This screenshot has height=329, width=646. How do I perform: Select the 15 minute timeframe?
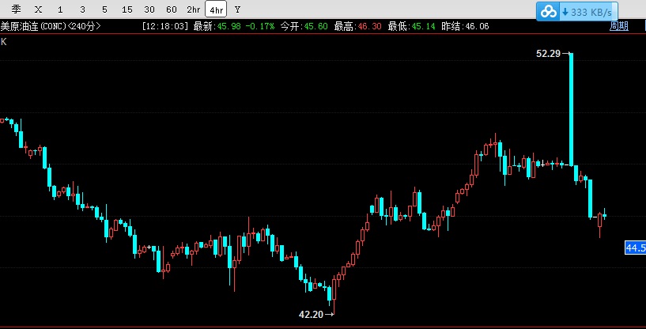click(127, 9)
